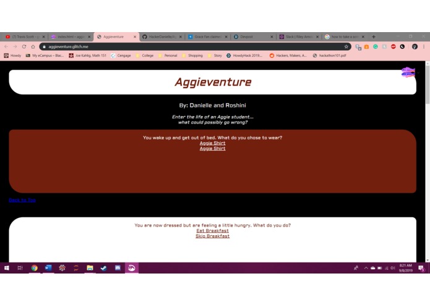Reload the Aggieventure page
430x305 pixels.
24,47
